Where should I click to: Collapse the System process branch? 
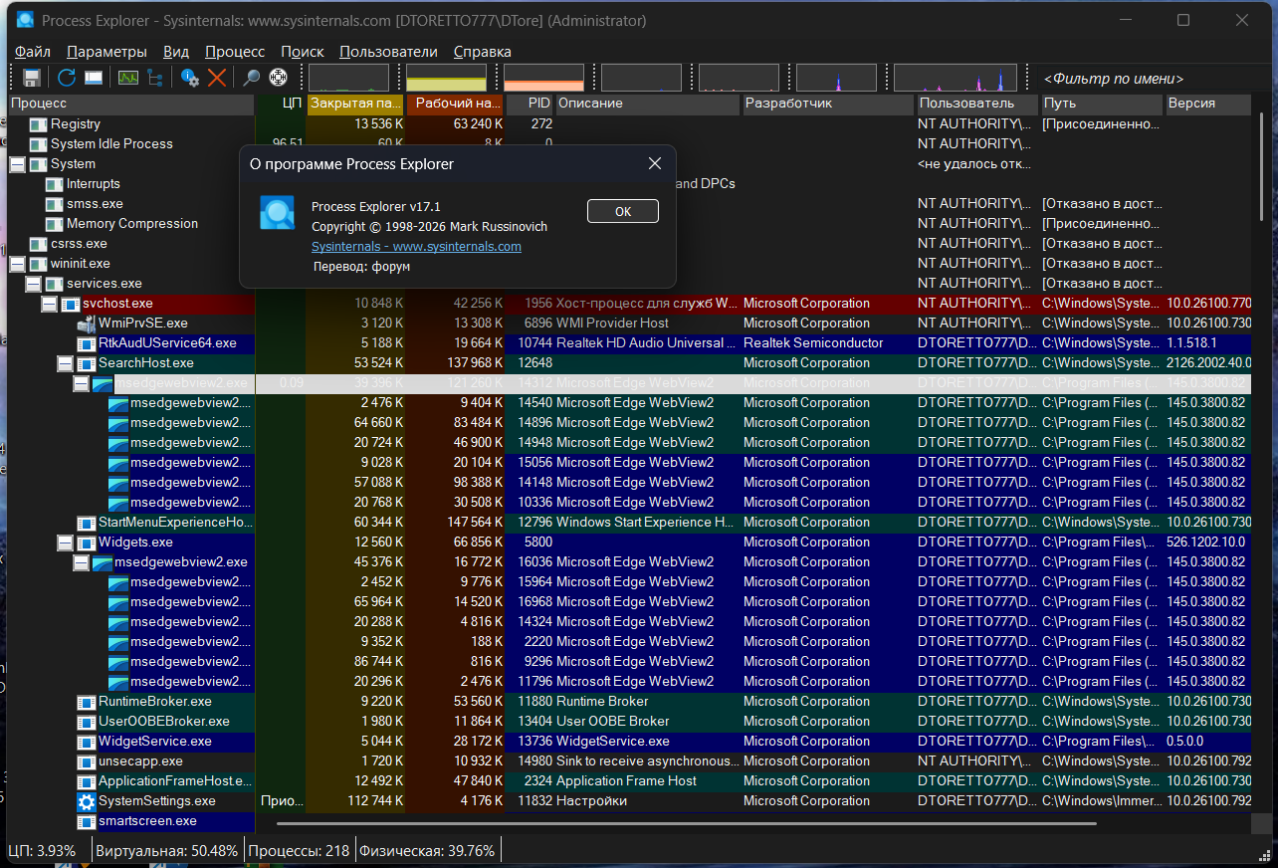pos(17,164)
